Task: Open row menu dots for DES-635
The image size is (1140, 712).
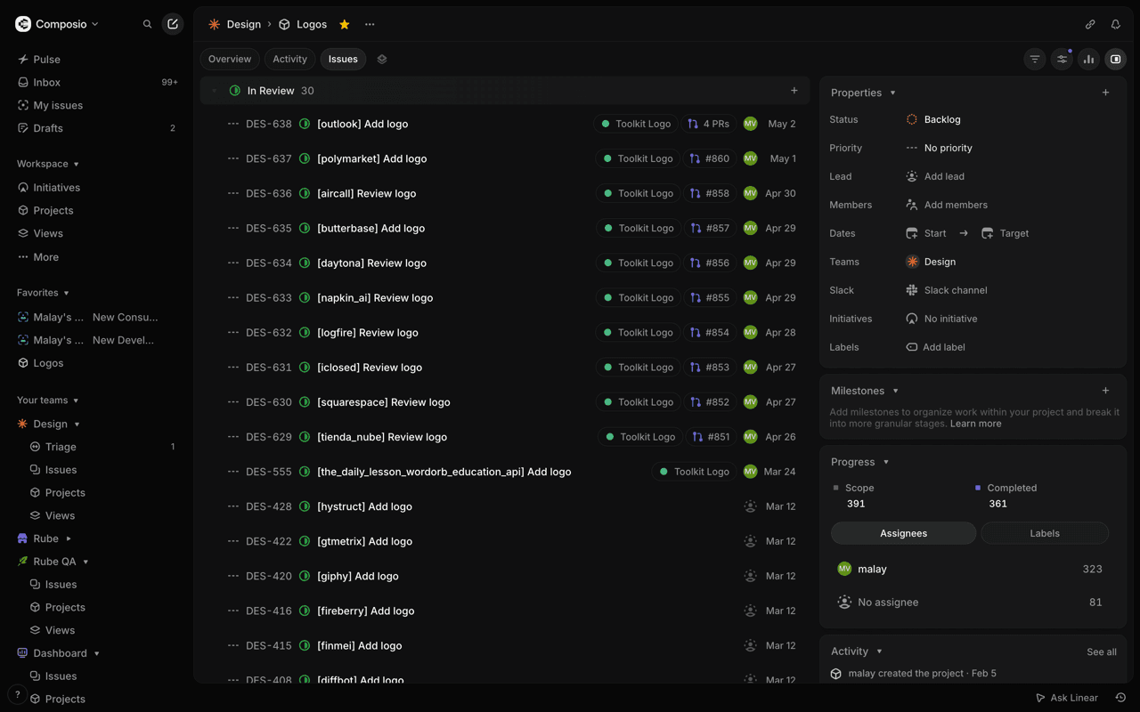Action: (x=233, y=228)
